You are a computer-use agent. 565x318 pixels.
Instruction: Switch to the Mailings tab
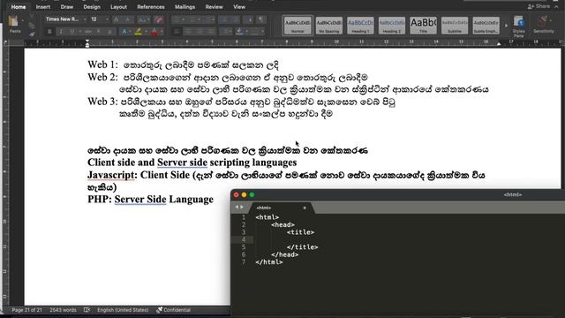pyautogui.click(x=185, y=7)
